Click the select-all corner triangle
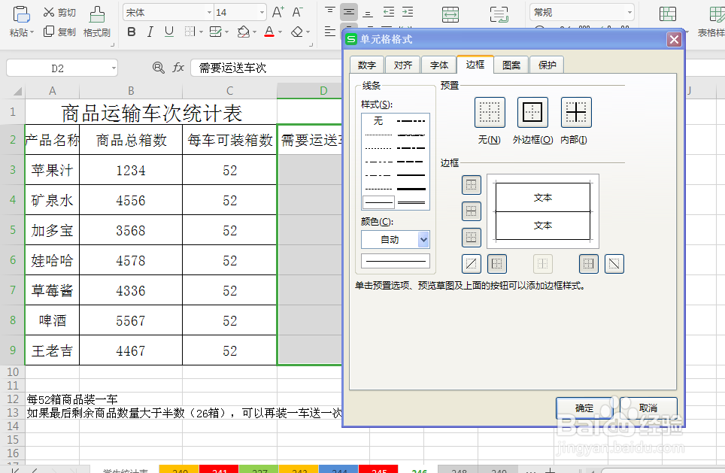This screenshot has width=725, height=473. coord(17,91)
